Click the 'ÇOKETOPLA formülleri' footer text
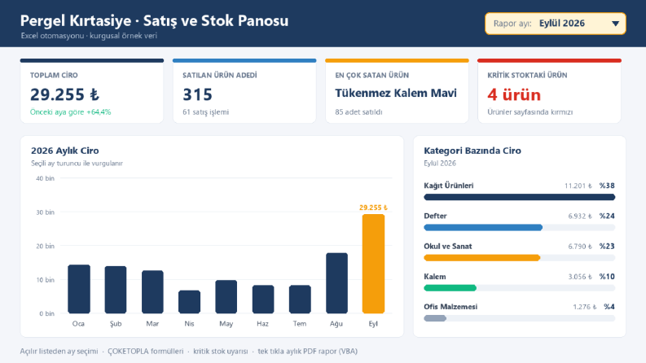 146,351
